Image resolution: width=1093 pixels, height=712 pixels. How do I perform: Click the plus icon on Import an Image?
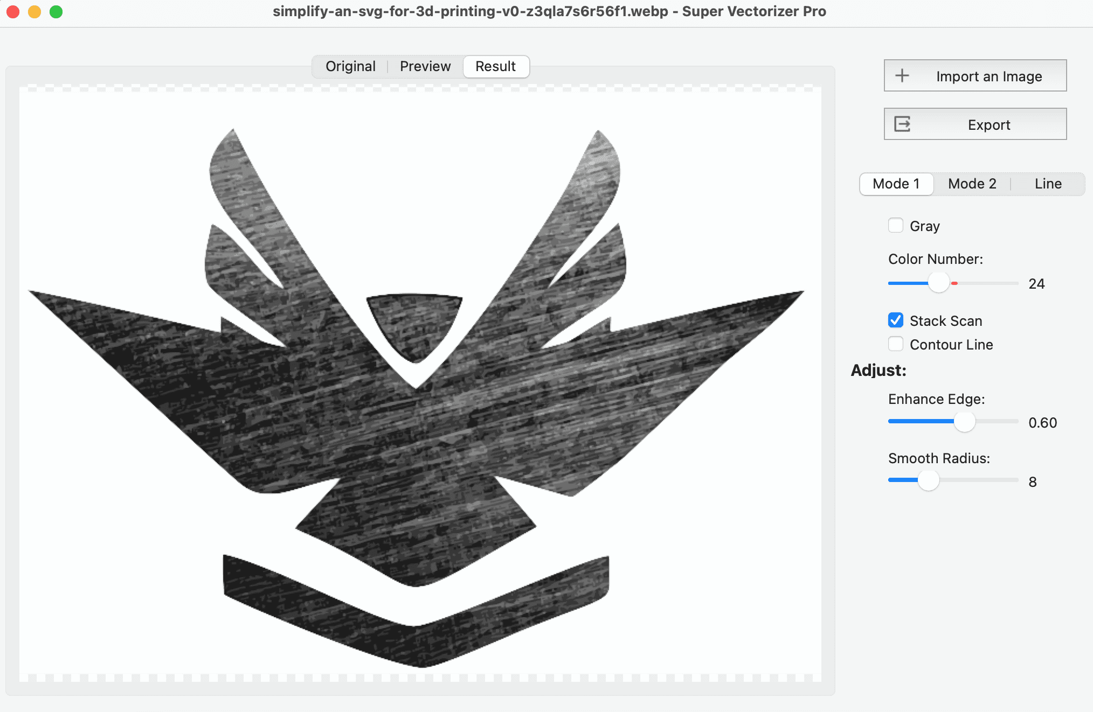pyautogui.click(x=902, y=75)
